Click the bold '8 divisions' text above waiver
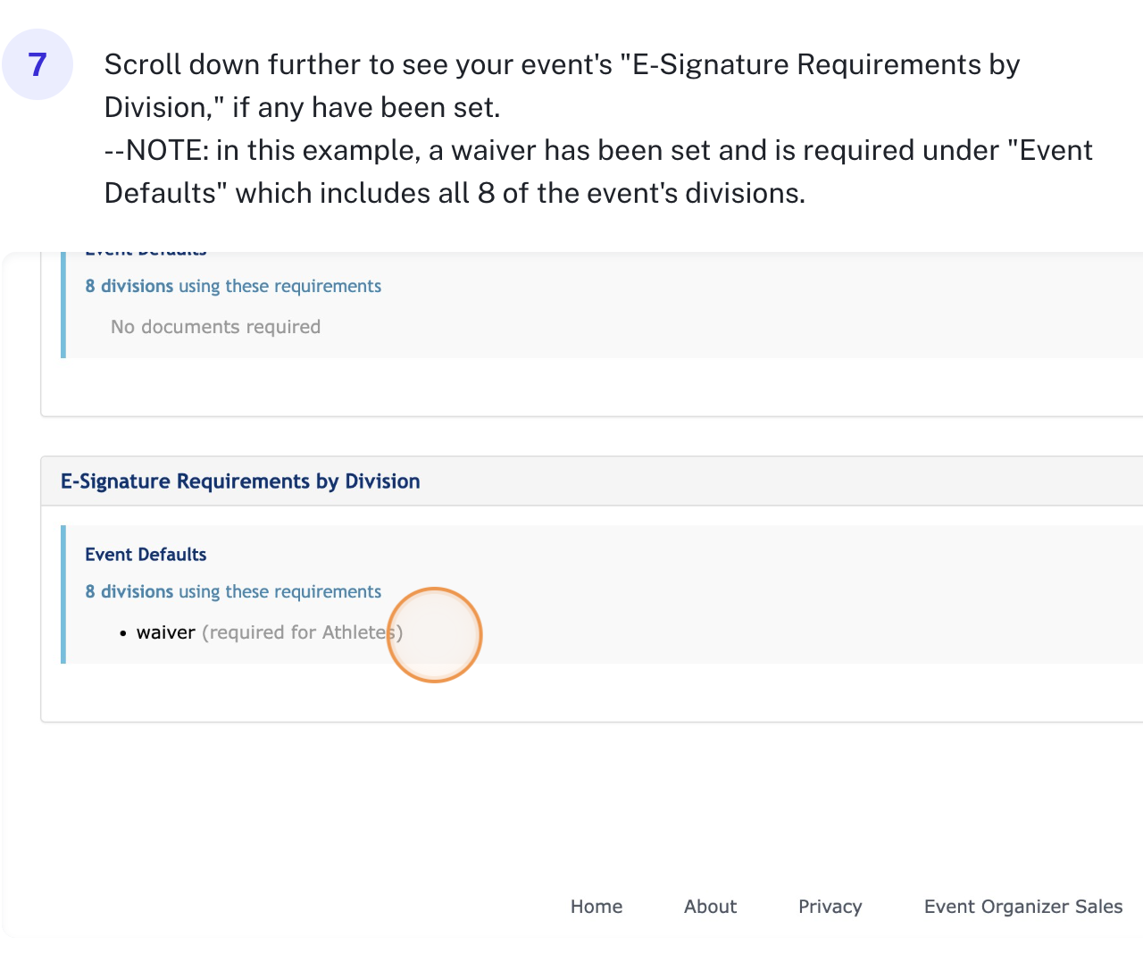This screenshot has width=1143, height=954. (x=129, y=591)
